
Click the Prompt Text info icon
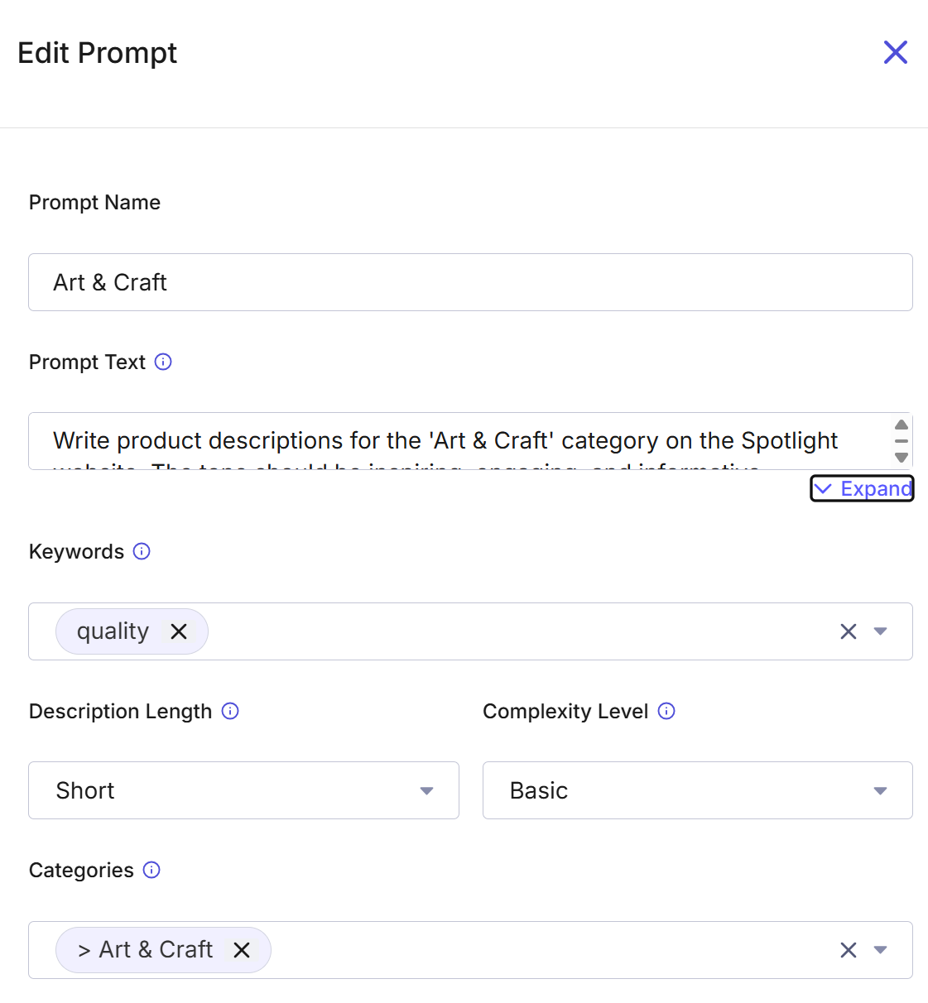[163, 362]
